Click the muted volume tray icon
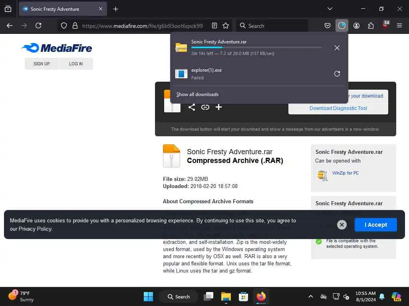This screenshot has width=409, height=306. tap(346, 296)
